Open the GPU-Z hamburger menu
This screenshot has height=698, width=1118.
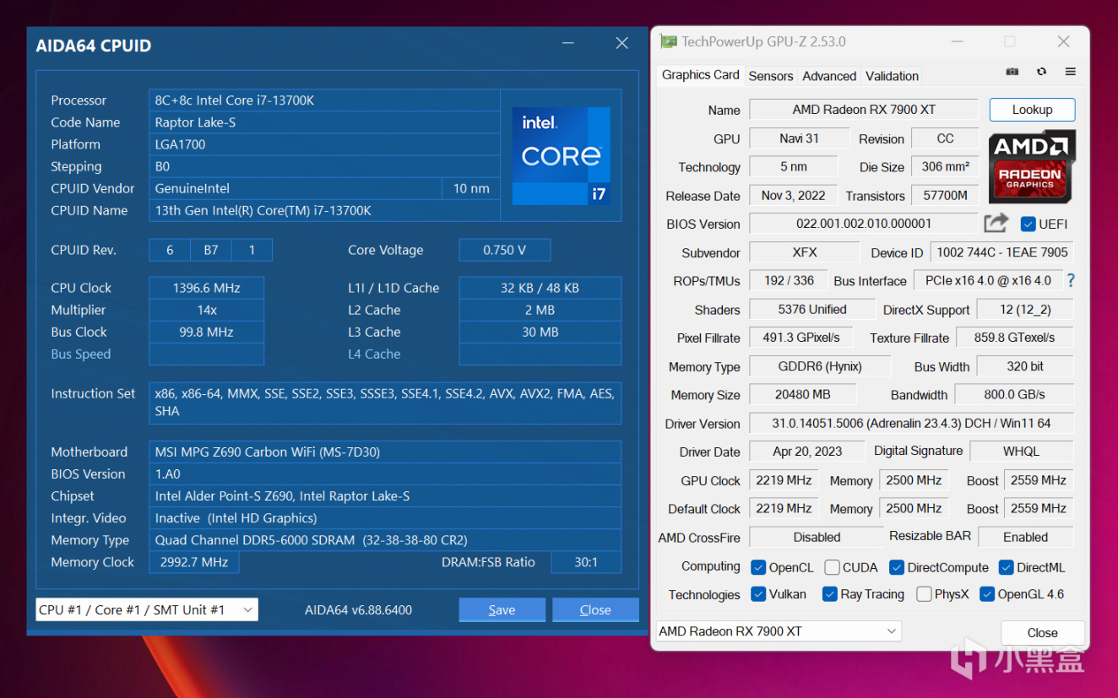[x=1070, y=73]
